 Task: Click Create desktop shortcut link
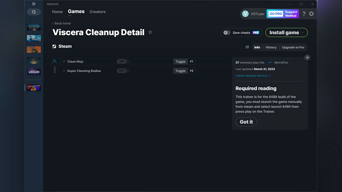(253, 76)
